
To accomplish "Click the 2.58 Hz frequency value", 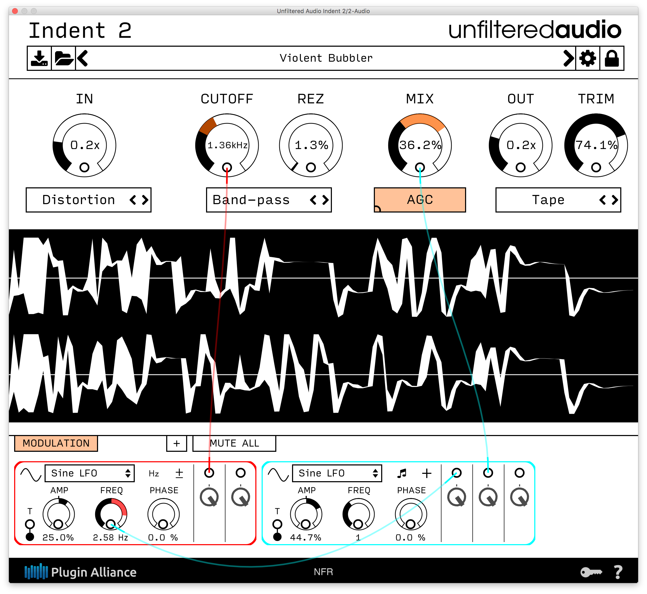I will [110, 538].
